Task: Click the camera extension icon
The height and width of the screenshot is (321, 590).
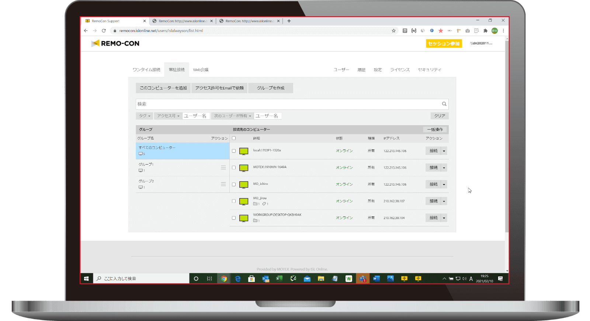Action: point(468,31)
